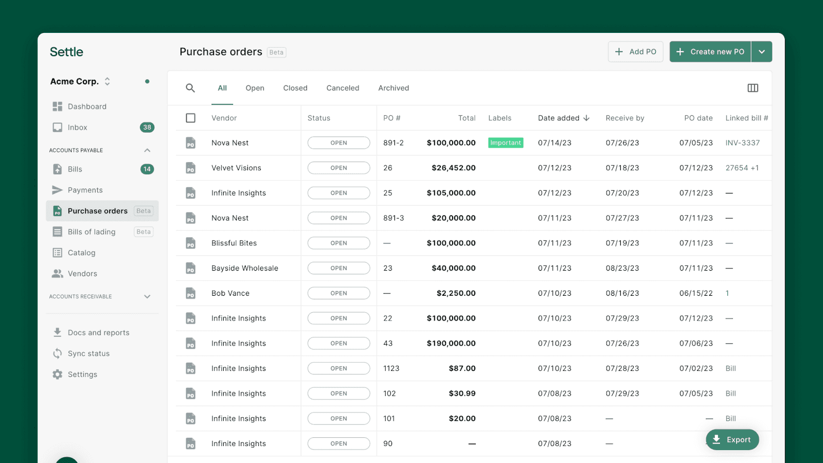Toggle the OPEN status pill for Nova Nest
Viewport: 823px width, 463px height.
click(338, 143)
